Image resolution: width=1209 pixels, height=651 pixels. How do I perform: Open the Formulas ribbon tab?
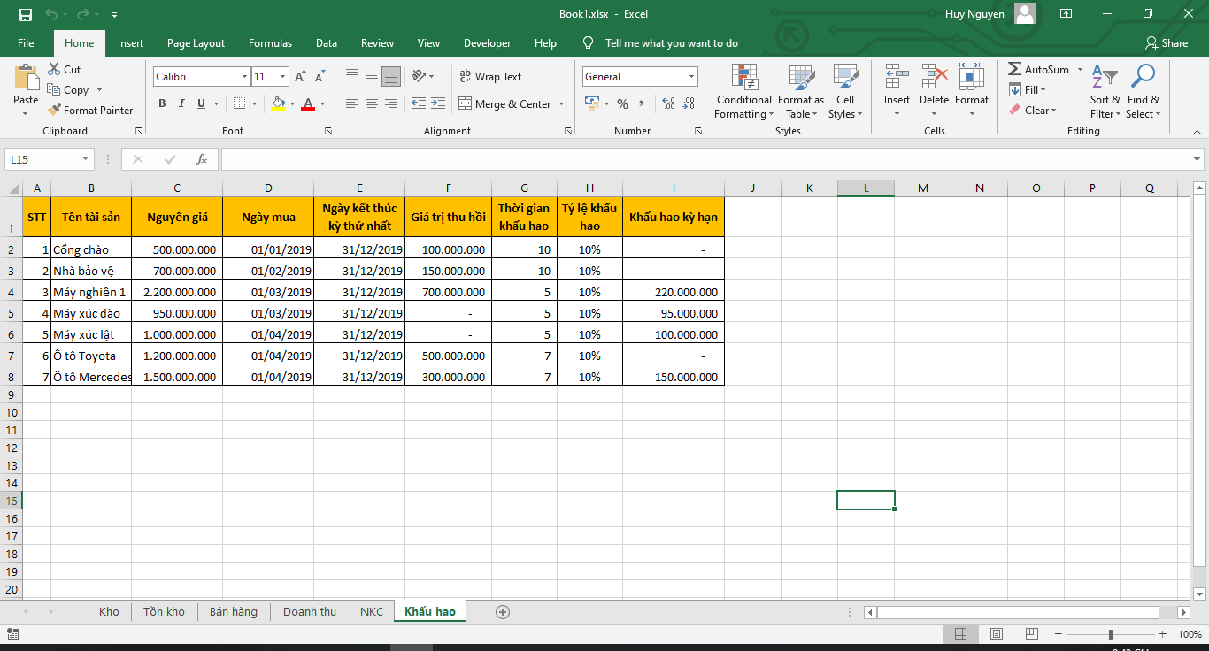pos(270,43)
